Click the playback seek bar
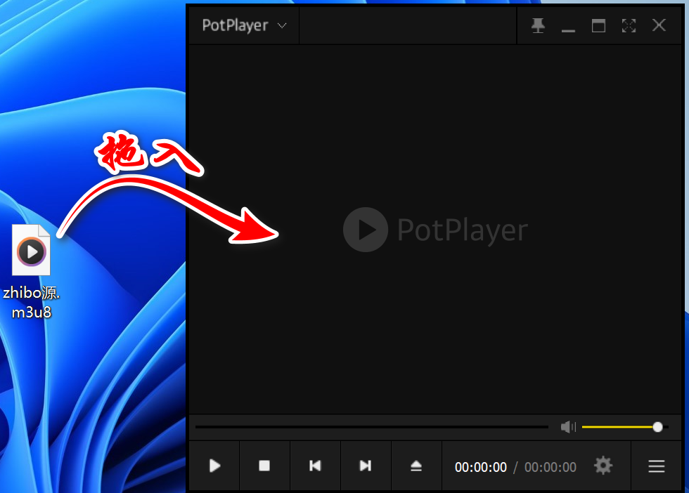The height and width of the screenshot is (493, 689). [372, 427]
